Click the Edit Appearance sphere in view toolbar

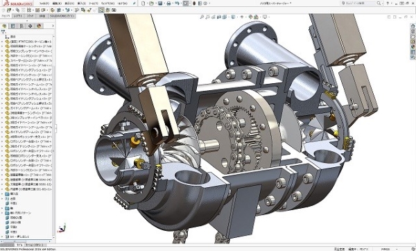click(x=250, y=17)
